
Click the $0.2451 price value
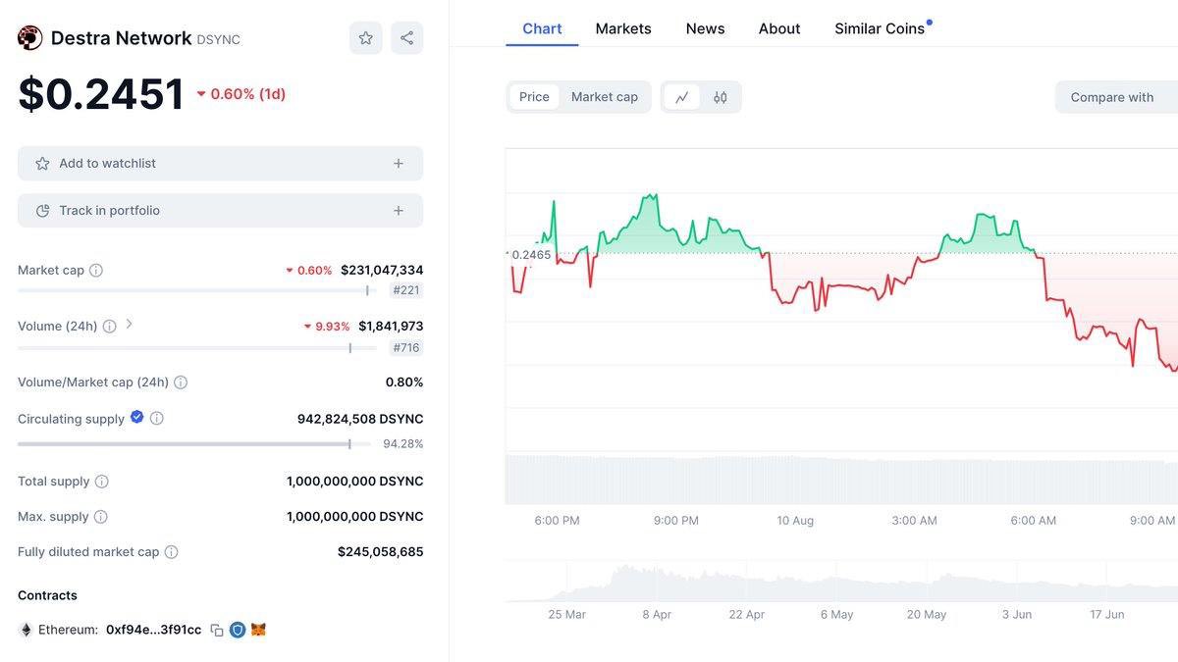click(x=101, y=94)
